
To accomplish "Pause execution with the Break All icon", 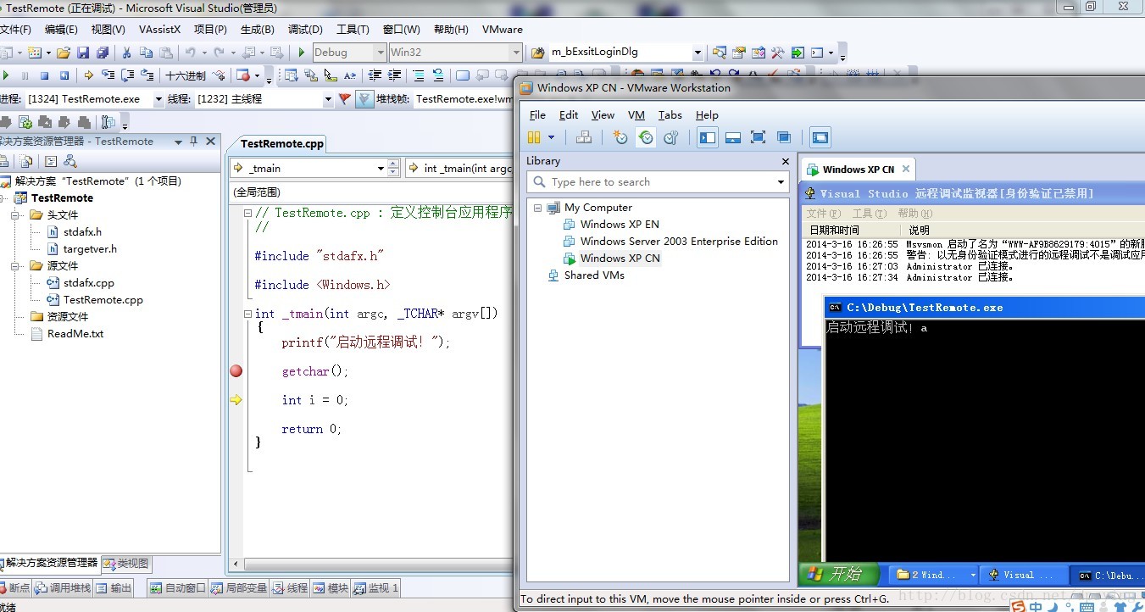I will click(25, 75).
